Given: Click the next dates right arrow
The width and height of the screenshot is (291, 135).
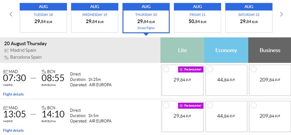Looking at the screenshot, I should click(x=281, y=14).
